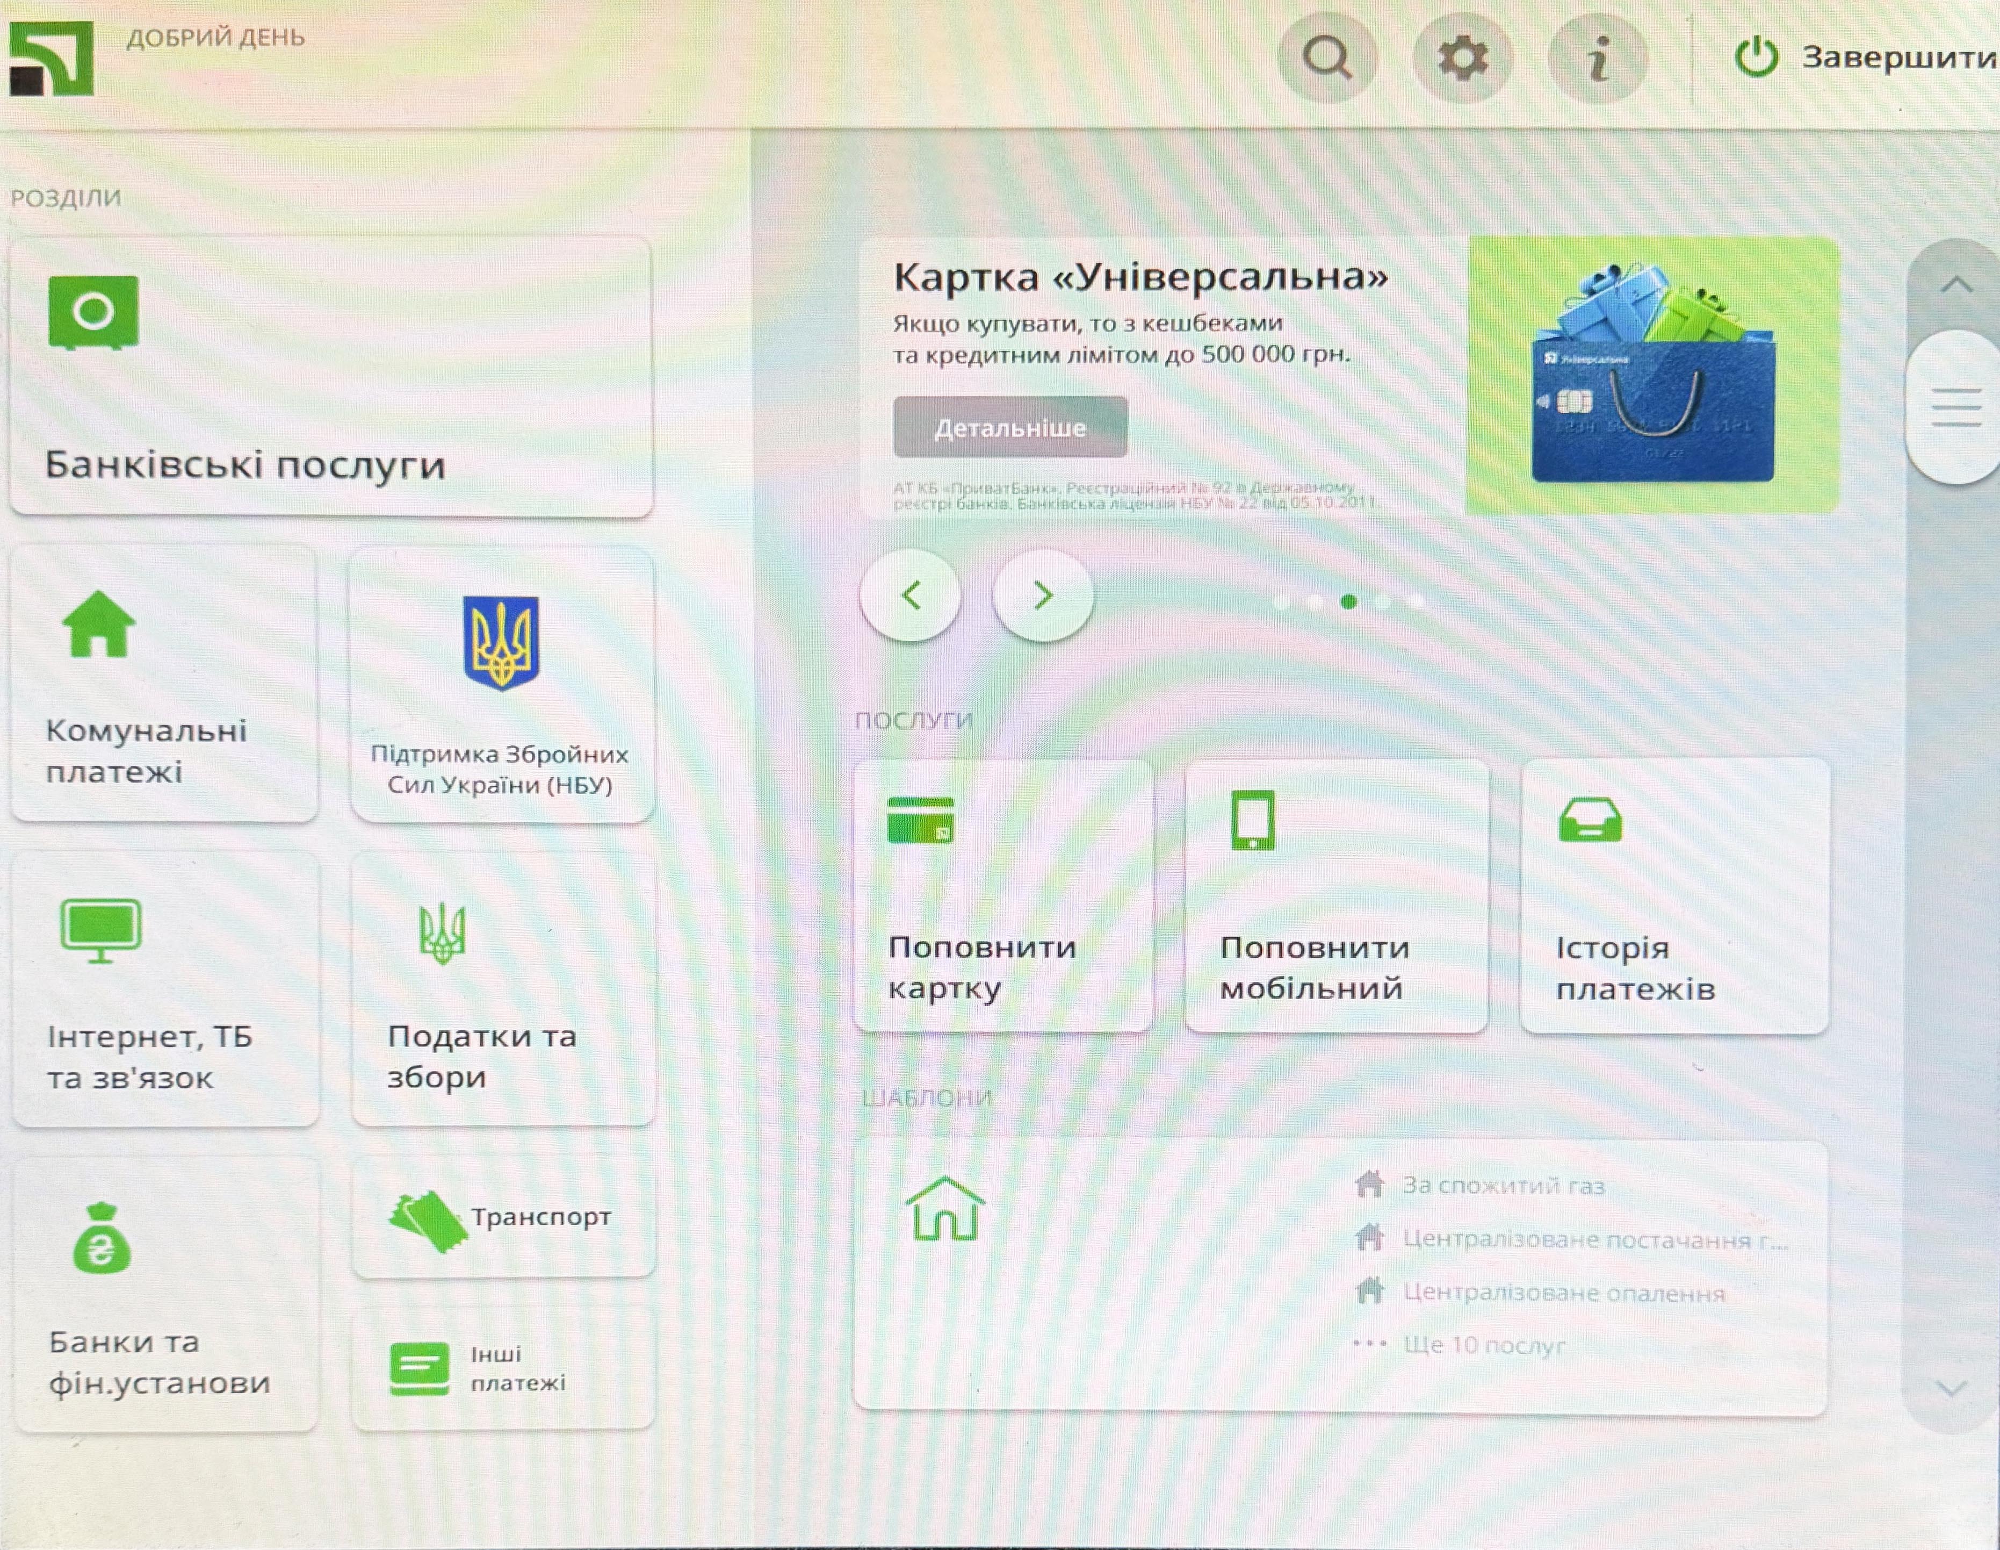
Task: Show previous banner with left carousel arrow
Action: pyautogui.click(x=911, y=597)
